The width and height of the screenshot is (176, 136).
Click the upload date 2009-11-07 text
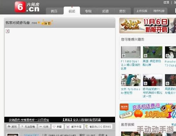62,135
